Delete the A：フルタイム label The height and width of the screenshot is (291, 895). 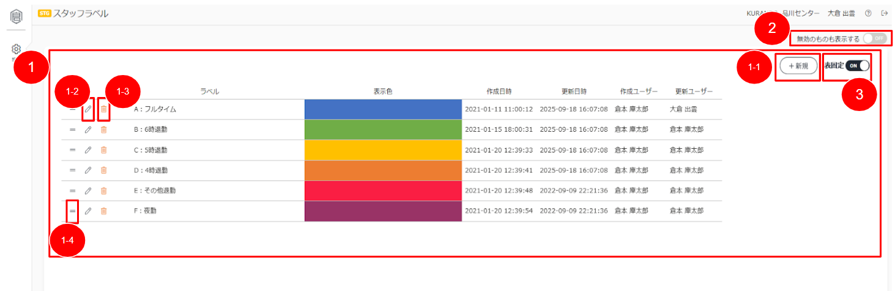click(x=103, y=109)
